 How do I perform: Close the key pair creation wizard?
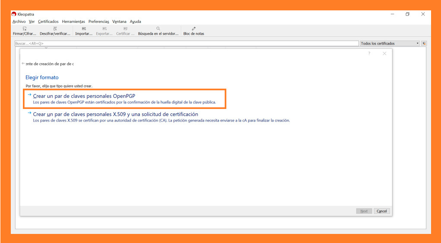click(x=384, y=54)
